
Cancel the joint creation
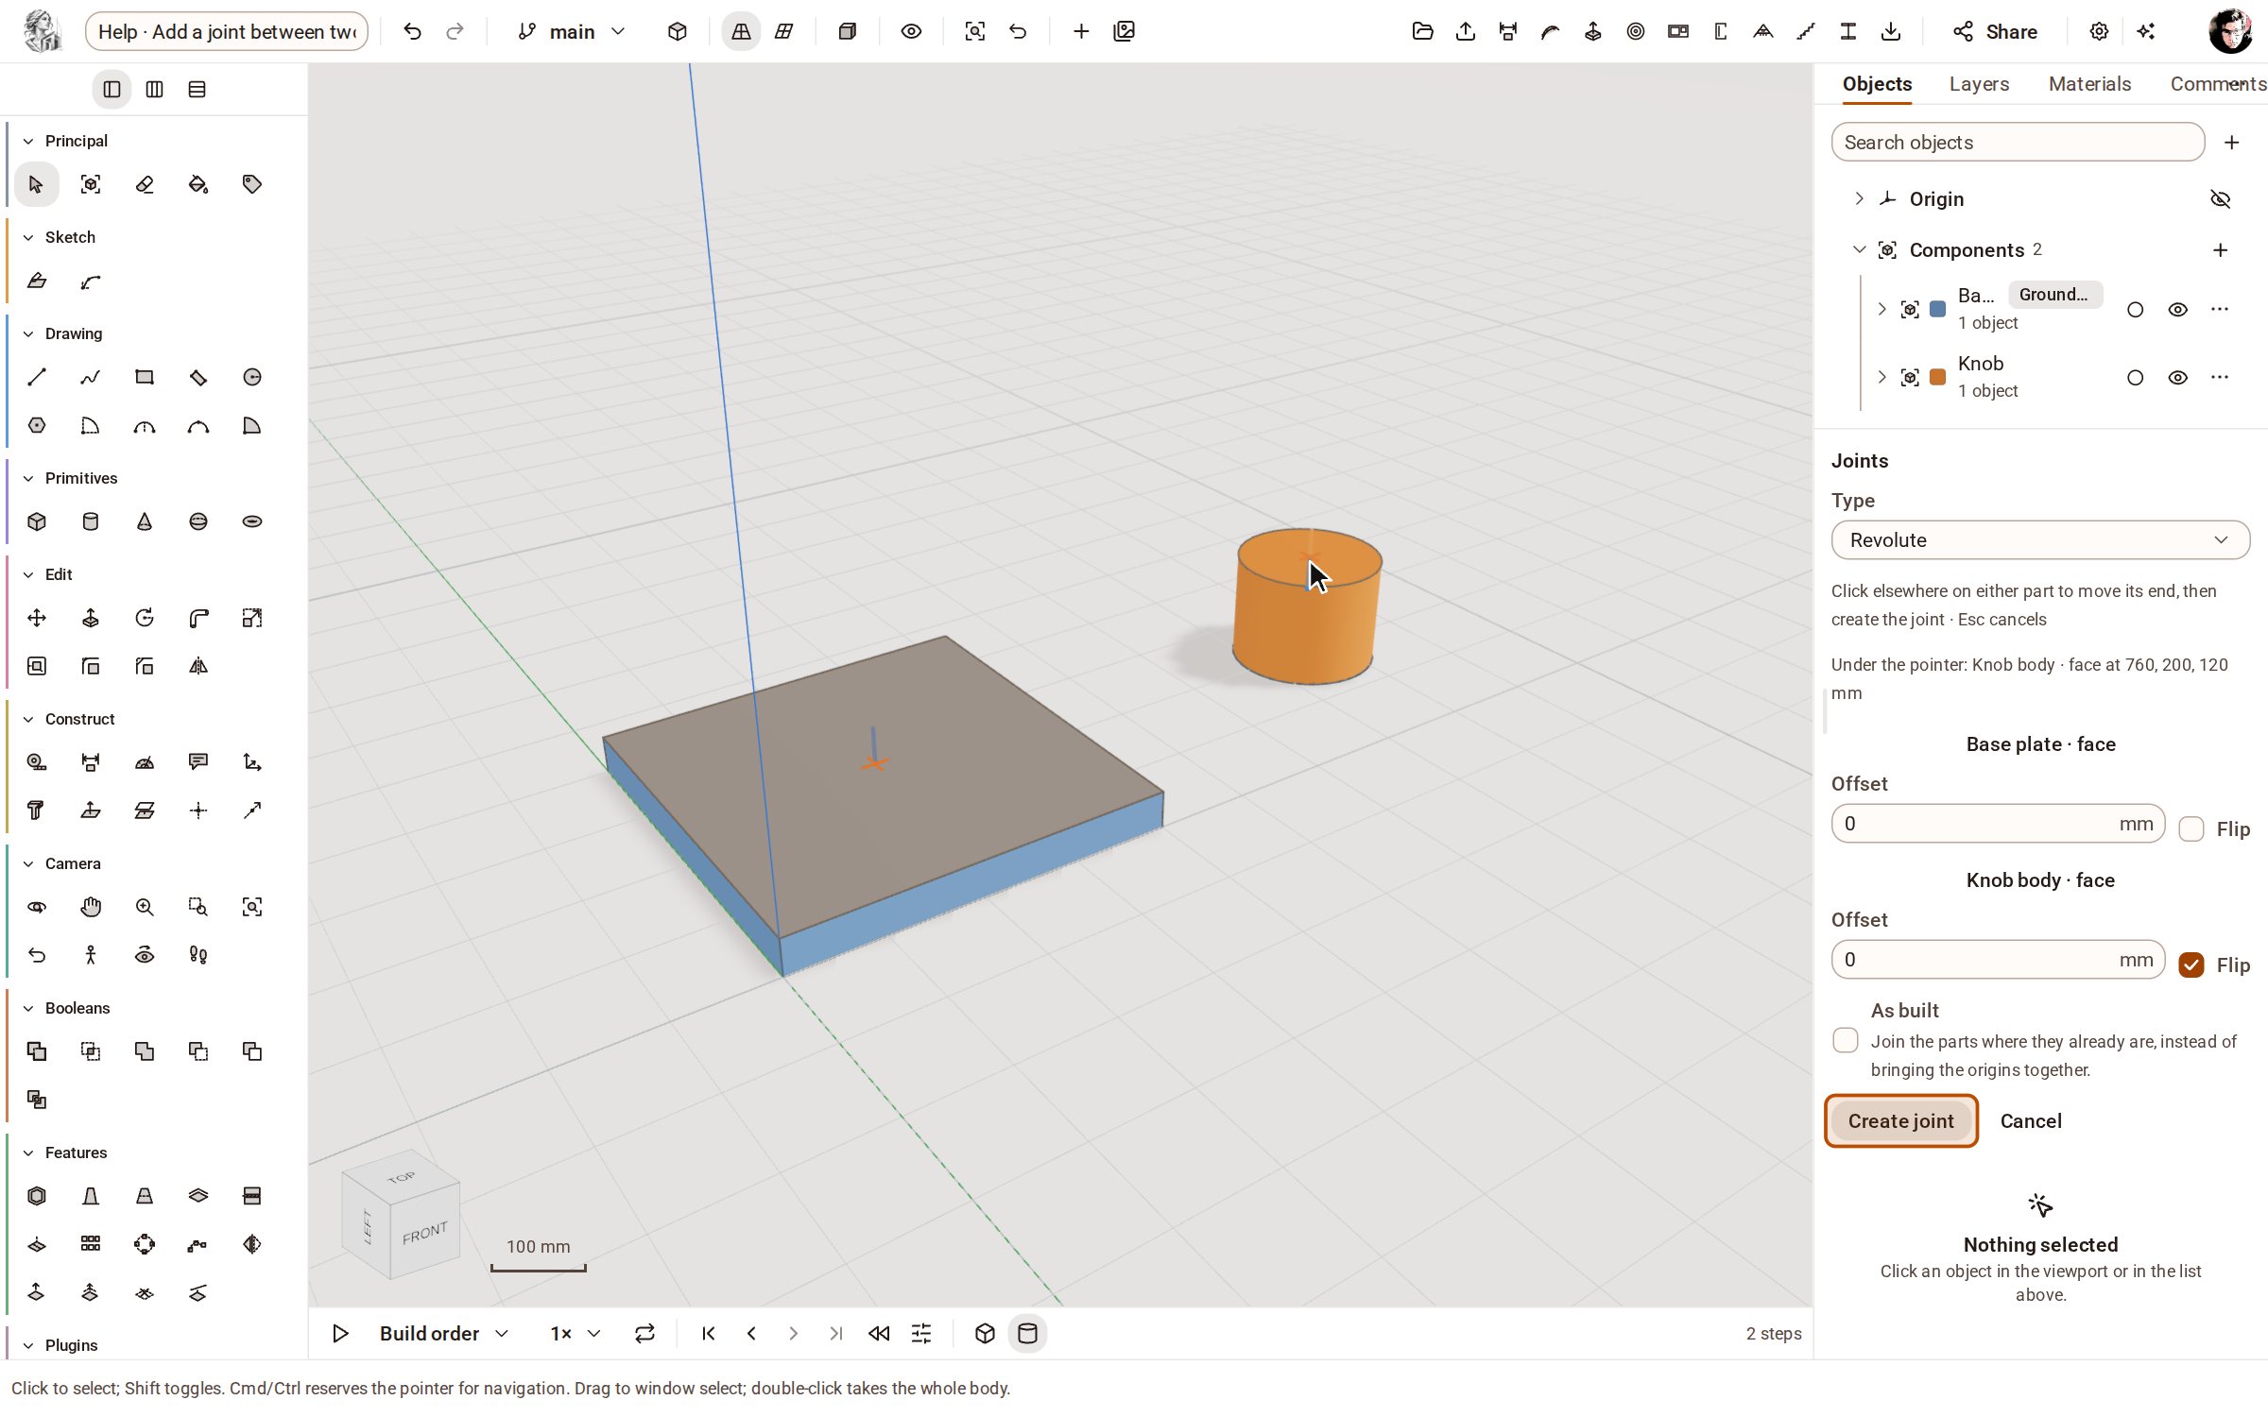click(2031, 1121)
